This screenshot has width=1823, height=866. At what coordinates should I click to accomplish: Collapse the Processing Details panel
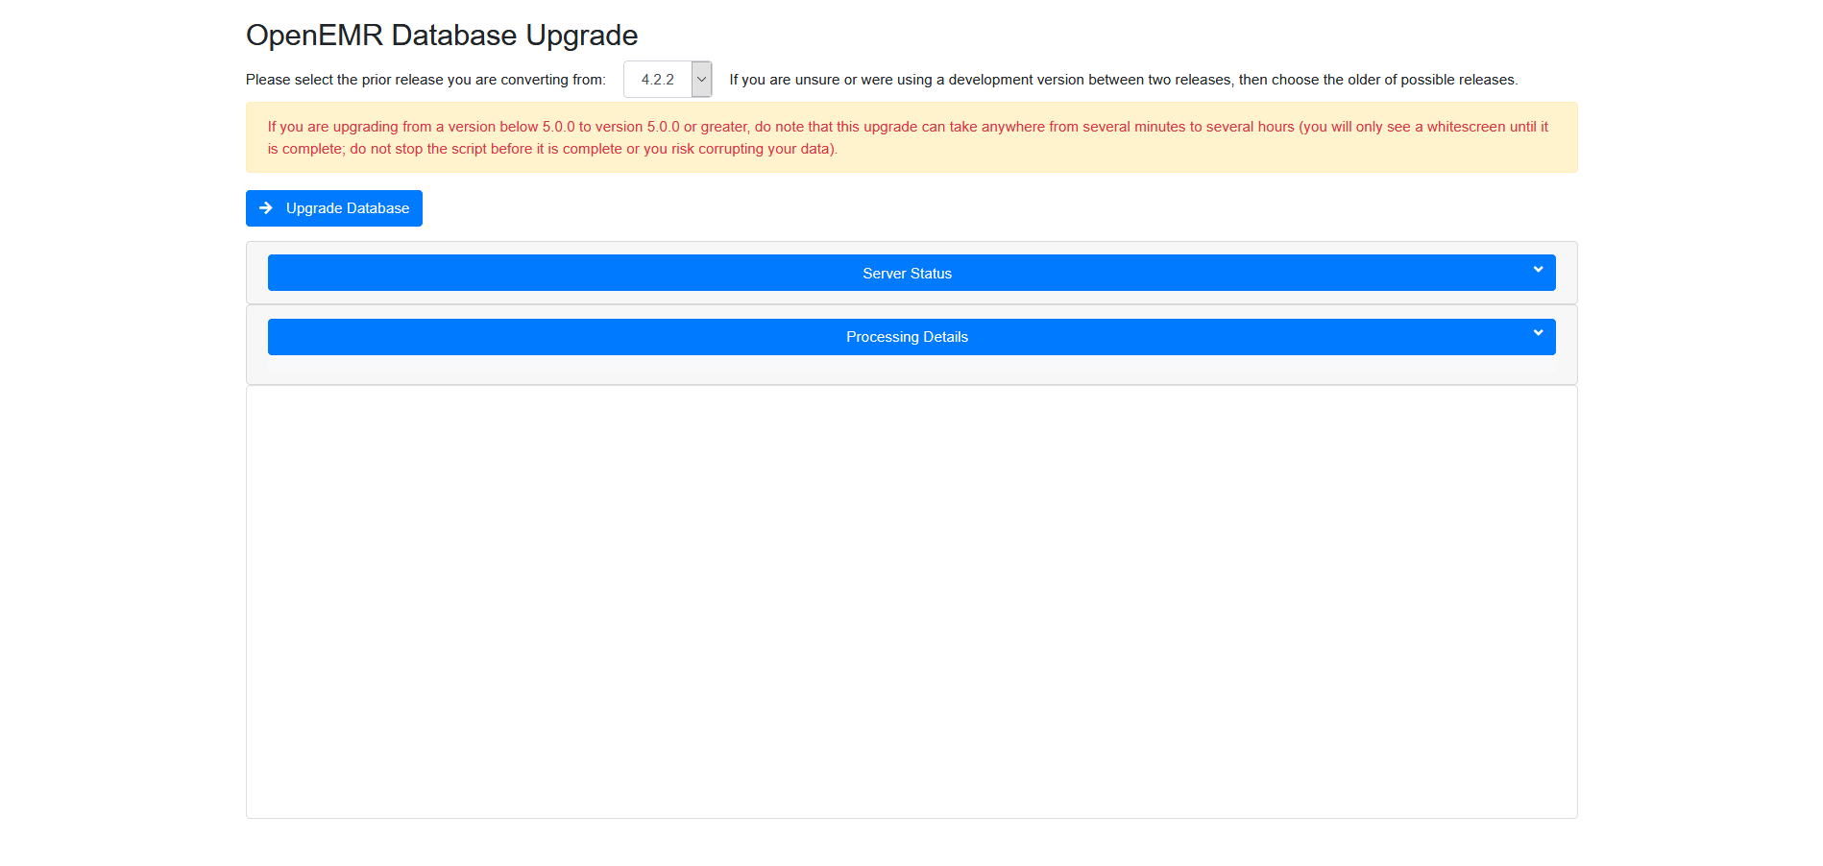907,337
